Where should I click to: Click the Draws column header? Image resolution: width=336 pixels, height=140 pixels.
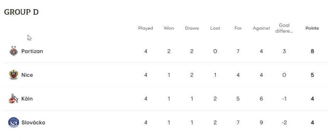click(x=192, y=28)
